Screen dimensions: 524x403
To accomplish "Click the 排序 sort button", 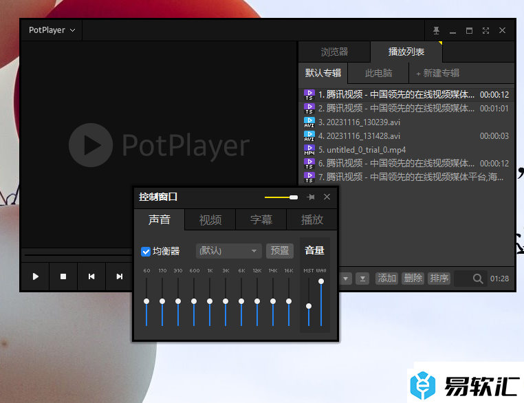I will pos(439,278).
